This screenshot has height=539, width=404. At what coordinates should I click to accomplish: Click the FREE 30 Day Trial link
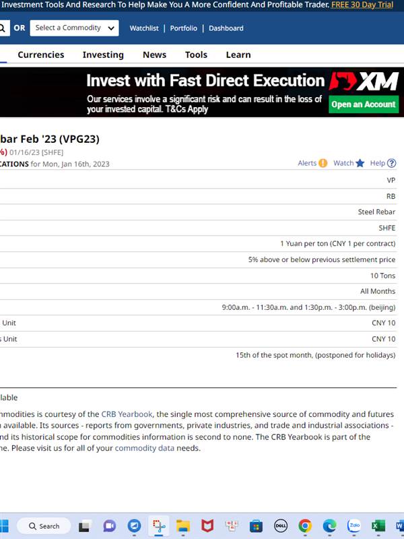[x=362, y=5]
